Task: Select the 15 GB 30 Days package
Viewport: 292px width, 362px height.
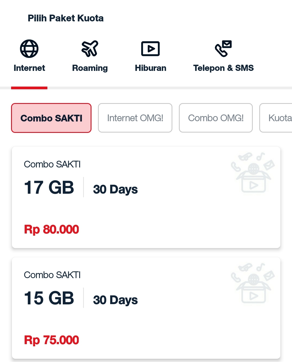Action: pos(146,307)
